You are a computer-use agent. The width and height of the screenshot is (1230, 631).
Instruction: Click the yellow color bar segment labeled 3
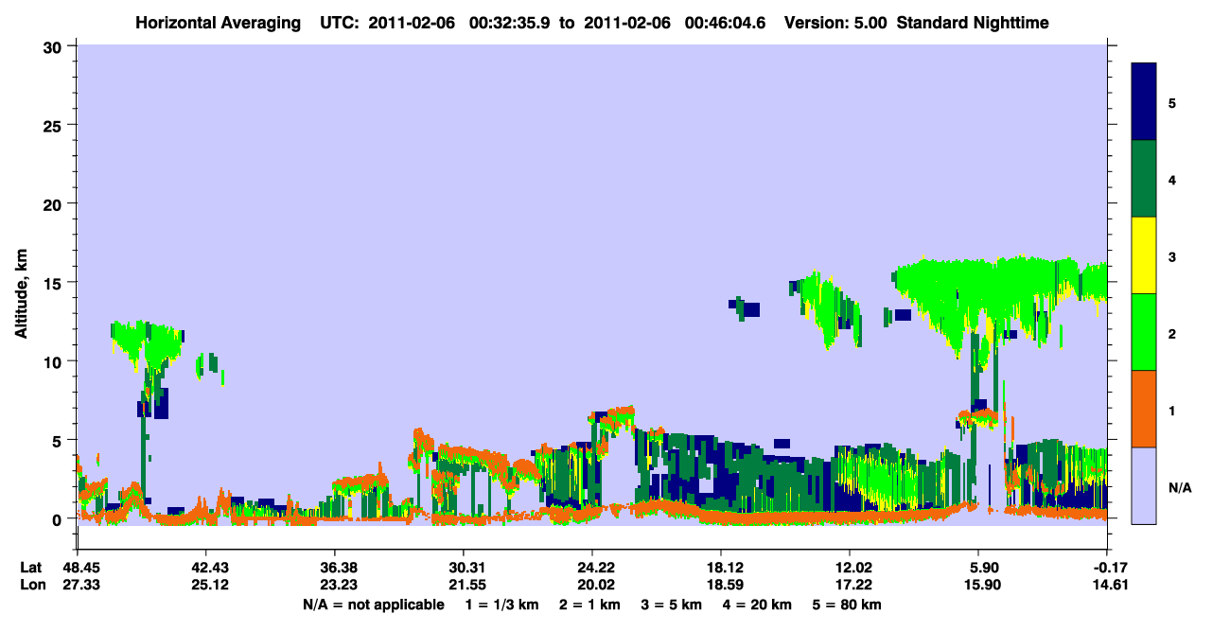(x=1144, y=255)
